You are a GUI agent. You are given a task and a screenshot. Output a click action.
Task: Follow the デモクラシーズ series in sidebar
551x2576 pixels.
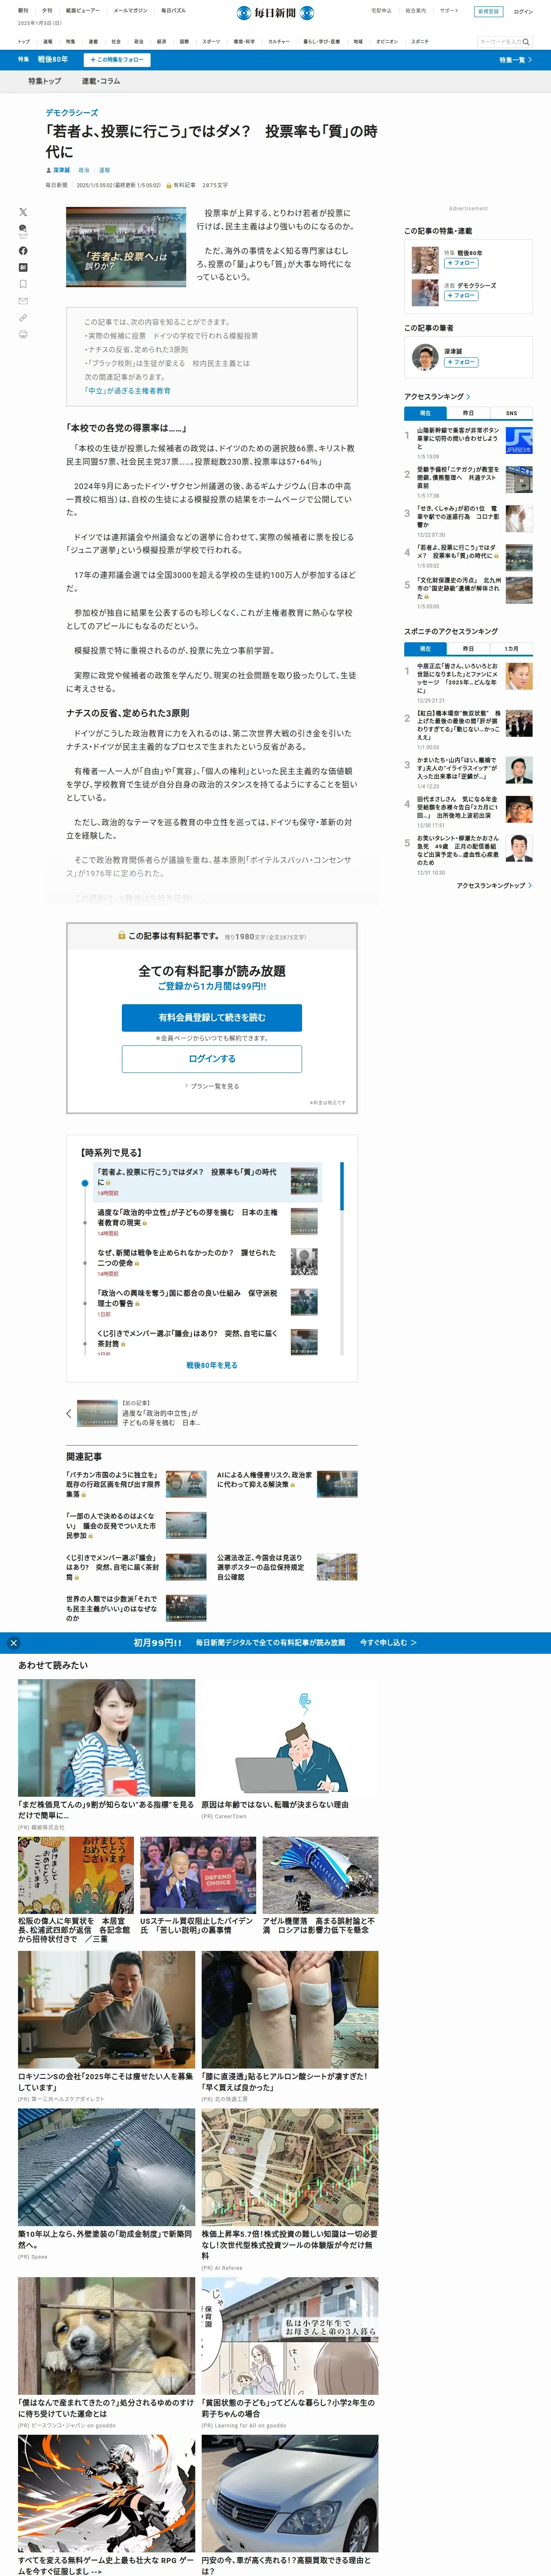(x=461, y=296)
